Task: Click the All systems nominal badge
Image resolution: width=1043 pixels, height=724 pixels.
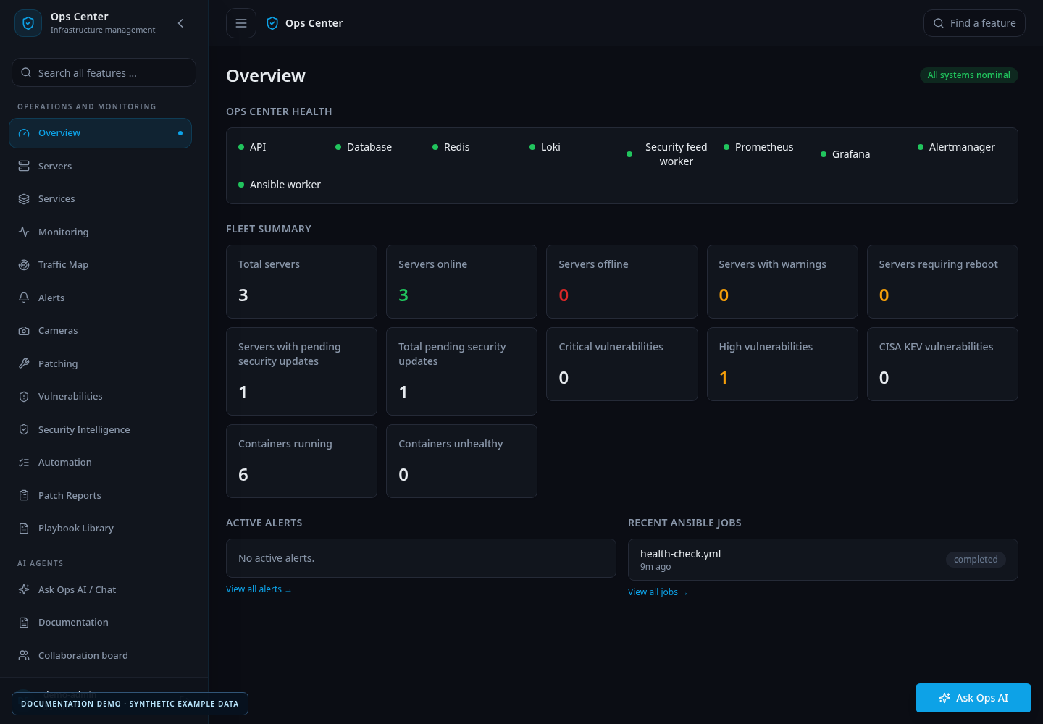Action: click(969, 75)
